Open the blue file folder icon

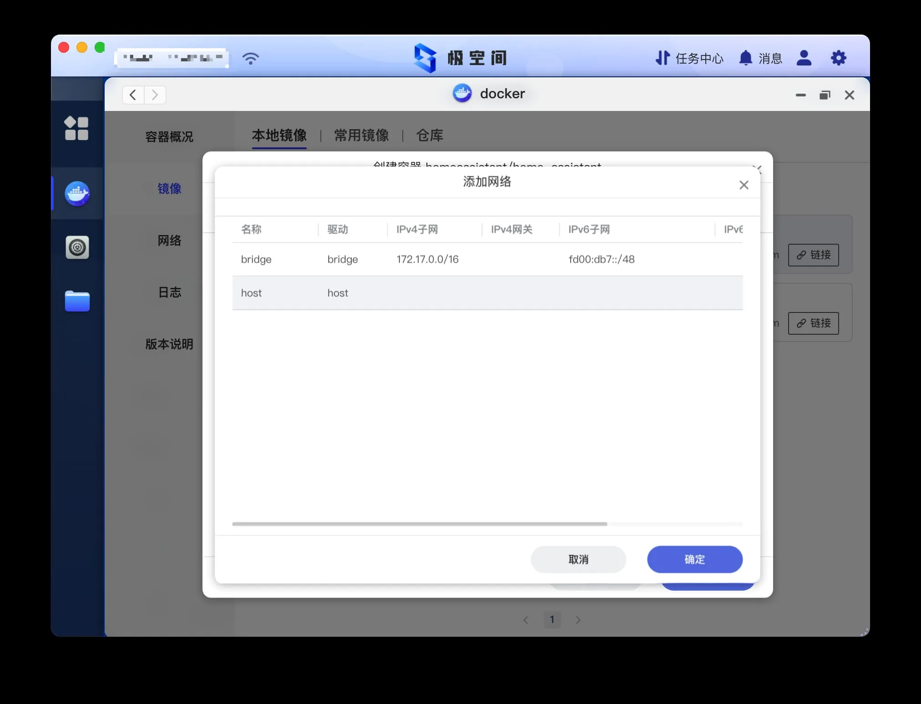[x=77, y=301]
